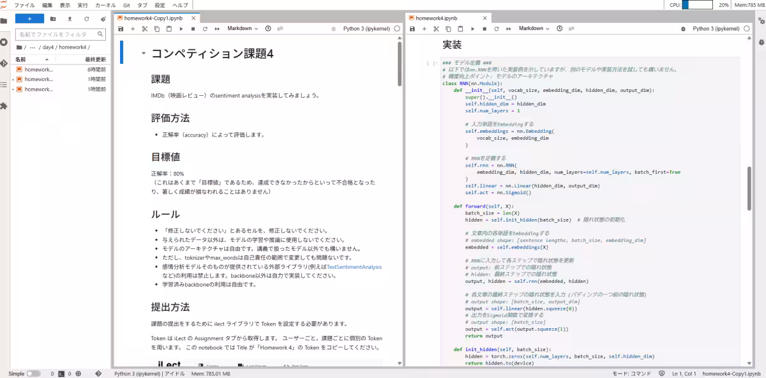Cut the selected cell in the homework4.ipynb toolbar
This screenshot has height=378, width=766.
[437, 29]
